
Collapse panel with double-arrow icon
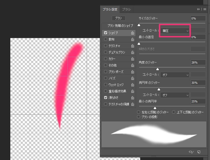coord(198,9)
